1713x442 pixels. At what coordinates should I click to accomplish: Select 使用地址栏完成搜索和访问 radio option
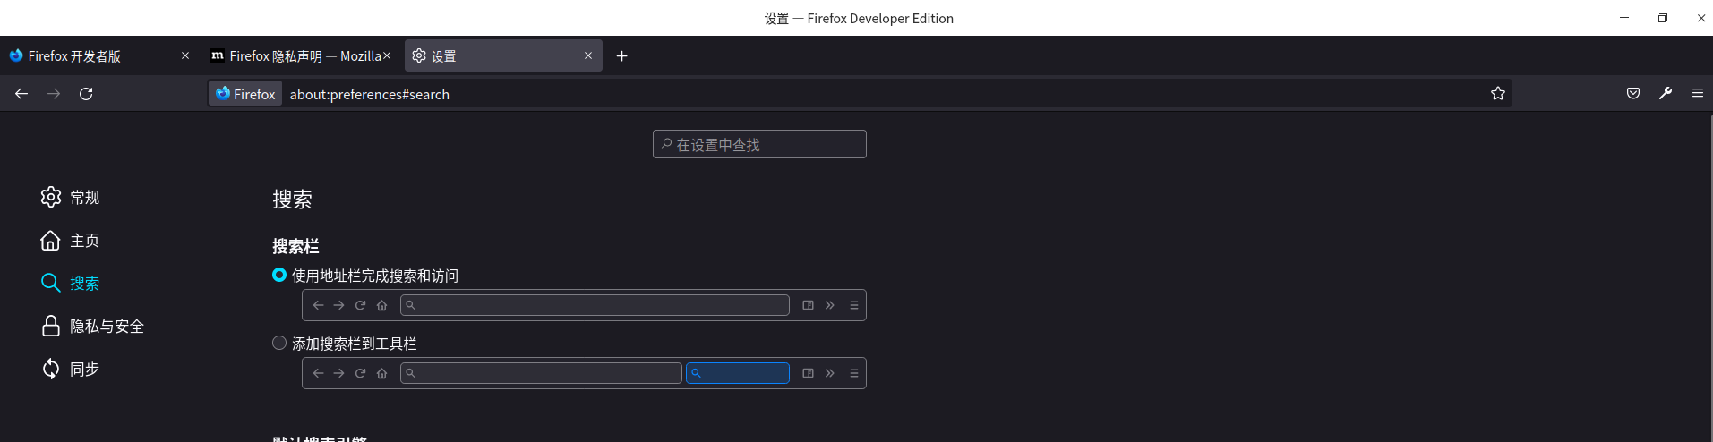click(279, 275)
